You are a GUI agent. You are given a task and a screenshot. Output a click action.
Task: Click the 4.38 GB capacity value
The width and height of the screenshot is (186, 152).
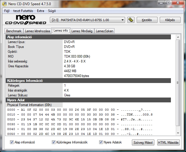point(70,66)
